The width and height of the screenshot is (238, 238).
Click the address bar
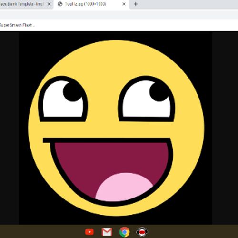[119, 15]
